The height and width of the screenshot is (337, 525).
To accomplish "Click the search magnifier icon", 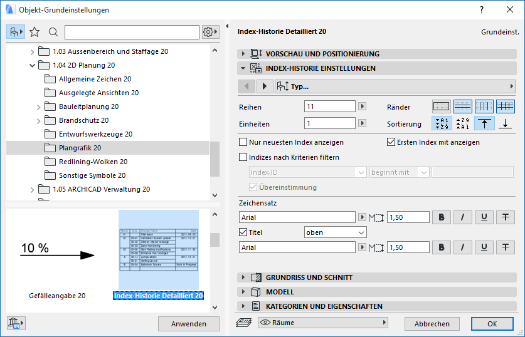I will coord(53,32).
